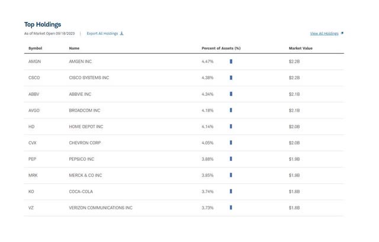The image size is (379, 242).
Task: Click the percent bar in the KO row
Action: (x=231, y=191)
